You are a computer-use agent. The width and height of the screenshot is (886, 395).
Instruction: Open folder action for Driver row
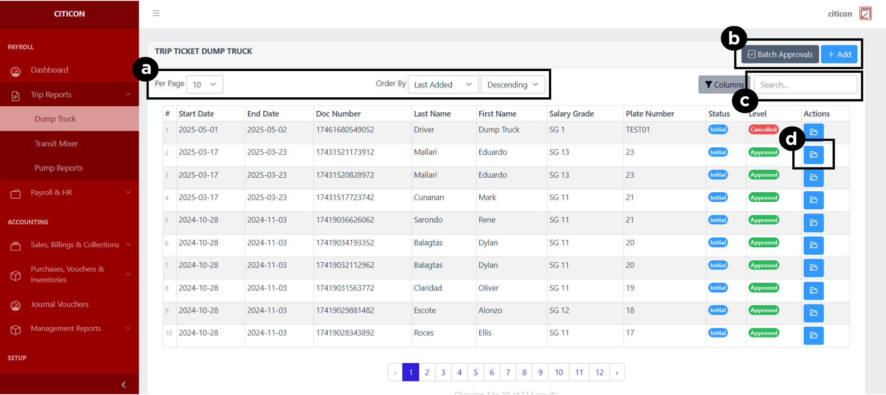click(813, 132)
